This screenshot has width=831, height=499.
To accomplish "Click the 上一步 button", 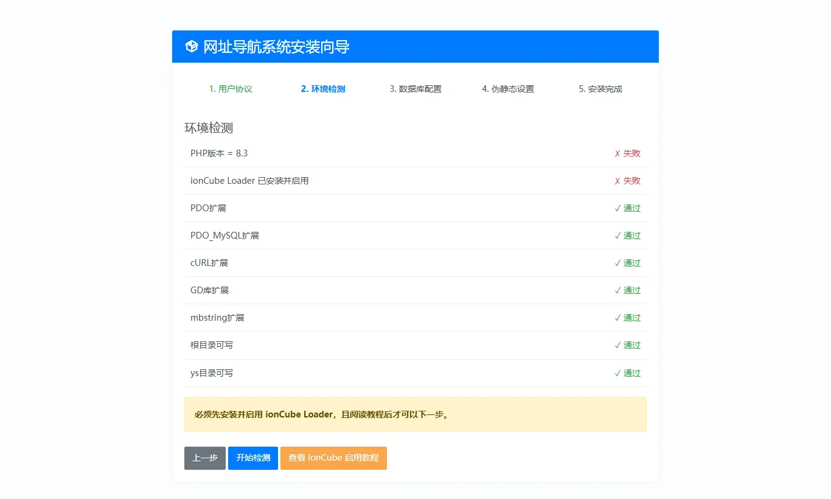I will 205,458.
